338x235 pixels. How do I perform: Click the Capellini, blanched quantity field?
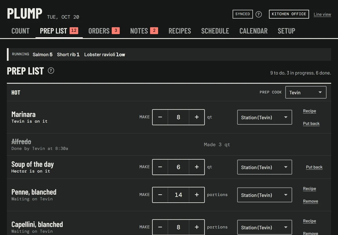pos(178,227)
